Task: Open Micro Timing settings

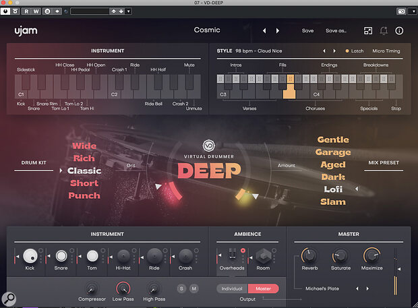Action: point(386,51)
